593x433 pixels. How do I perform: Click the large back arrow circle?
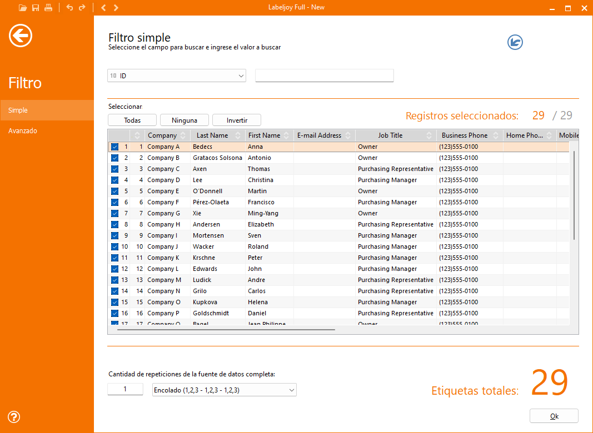pyautogui.click(x=21, y=36)
